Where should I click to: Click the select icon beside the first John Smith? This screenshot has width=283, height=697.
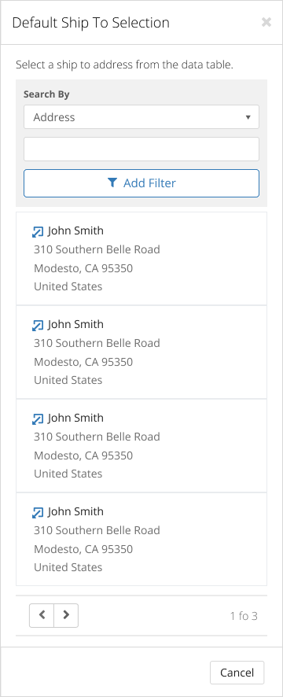point(38,231)
